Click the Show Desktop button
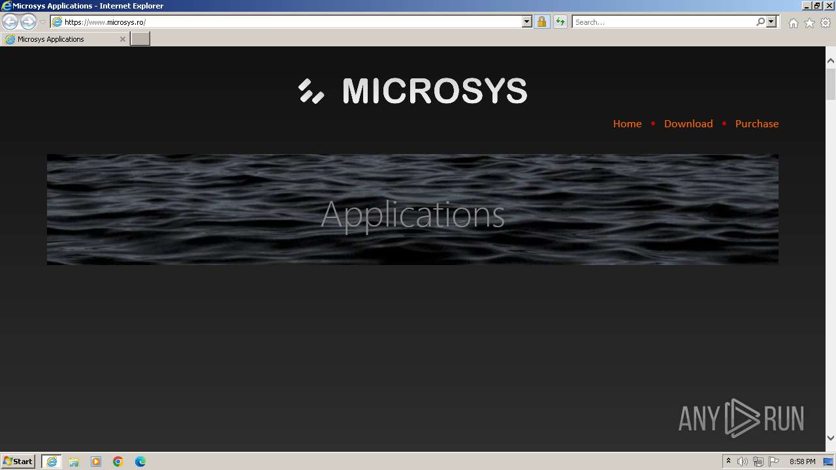Image resolution: width=836 pixels, height=470 pixels. (x=828, y=462)
